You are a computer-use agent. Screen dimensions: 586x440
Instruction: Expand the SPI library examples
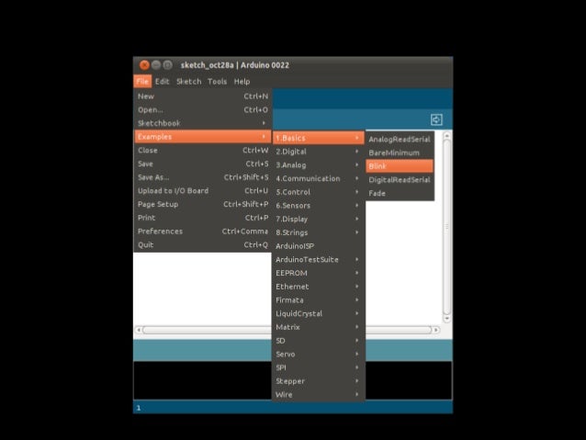318,367
